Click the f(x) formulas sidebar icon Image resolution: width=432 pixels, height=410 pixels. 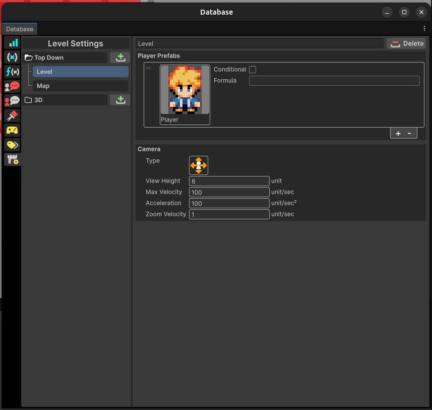pyautogui.click(x=12, y=72)
